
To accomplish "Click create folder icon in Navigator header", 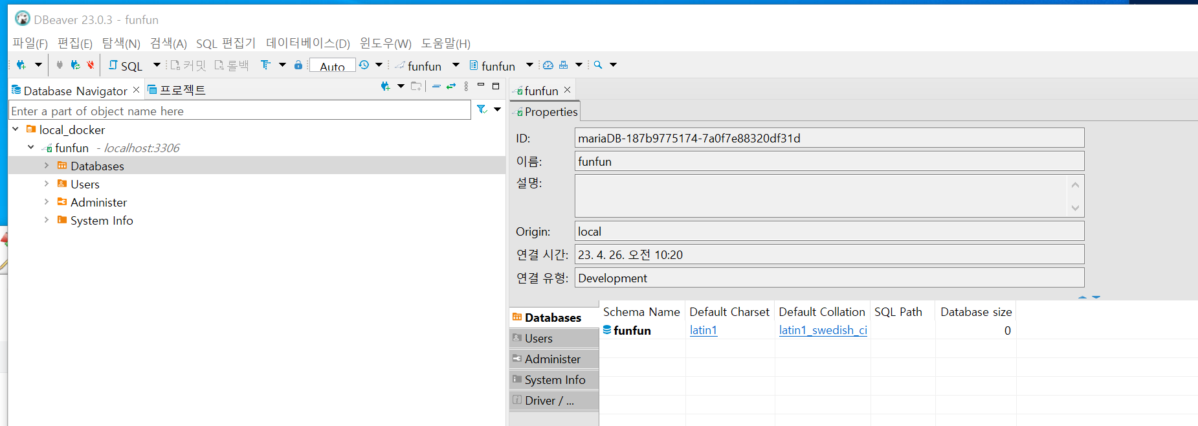I will (416, 86).
